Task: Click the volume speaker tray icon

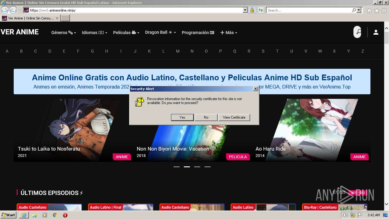Action: pos(345,215)
